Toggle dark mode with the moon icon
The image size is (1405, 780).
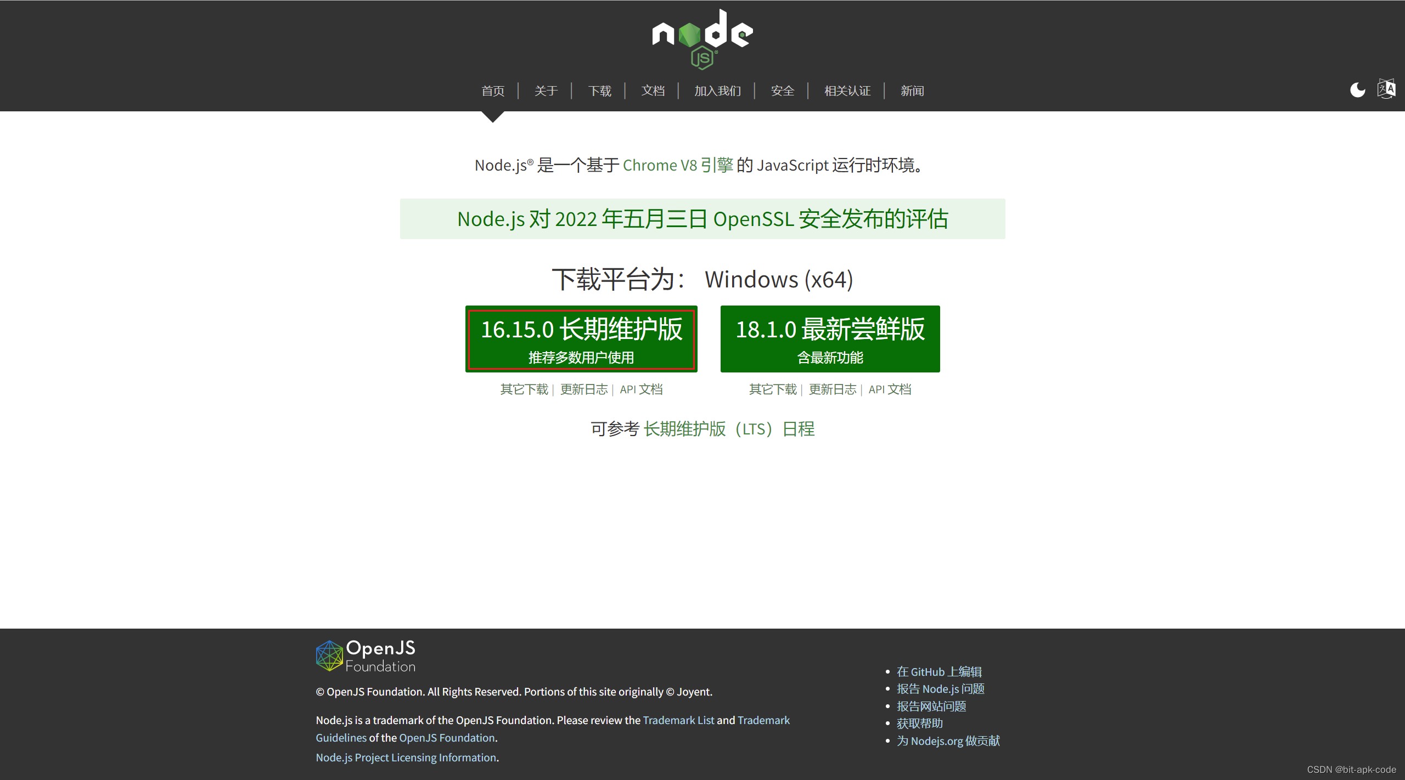point(1357,90)
